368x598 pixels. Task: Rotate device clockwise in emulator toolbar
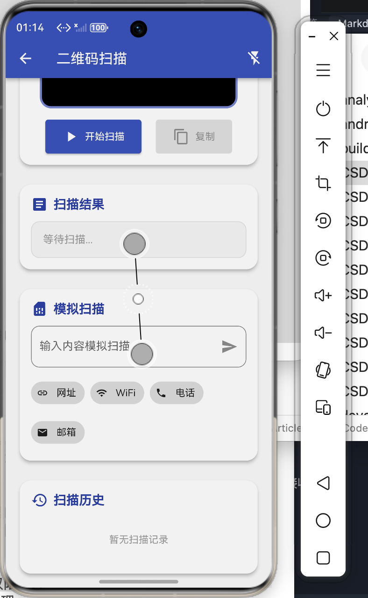point(323,257)
